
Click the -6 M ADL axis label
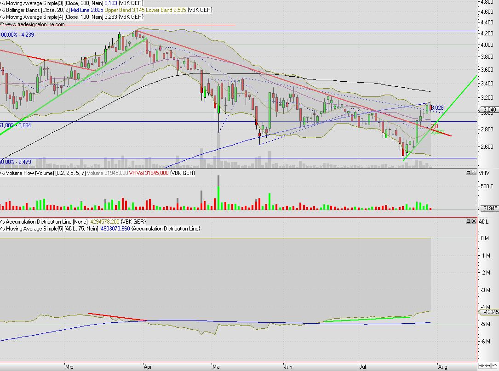click(x=486, y=342)
